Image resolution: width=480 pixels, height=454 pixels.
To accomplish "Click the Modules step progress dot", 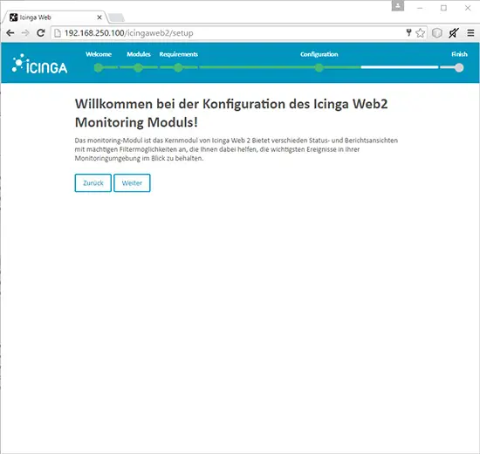I will (139, 68).
